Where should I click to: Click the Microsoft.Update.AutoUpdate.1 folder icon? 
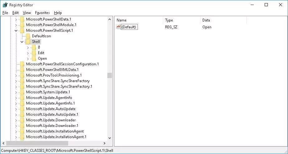point(22,114)
